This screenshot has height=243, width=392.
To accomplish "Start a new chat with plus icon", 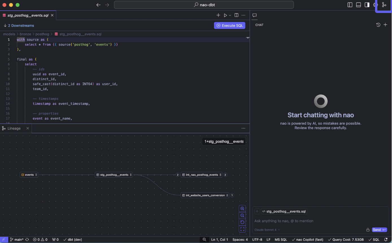I will [x=386, y=25].
